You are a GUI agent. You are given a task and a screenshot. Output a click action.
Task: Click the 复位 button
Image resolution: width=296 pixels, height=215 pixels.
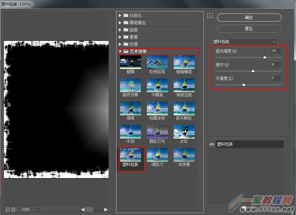coord(249,28)
